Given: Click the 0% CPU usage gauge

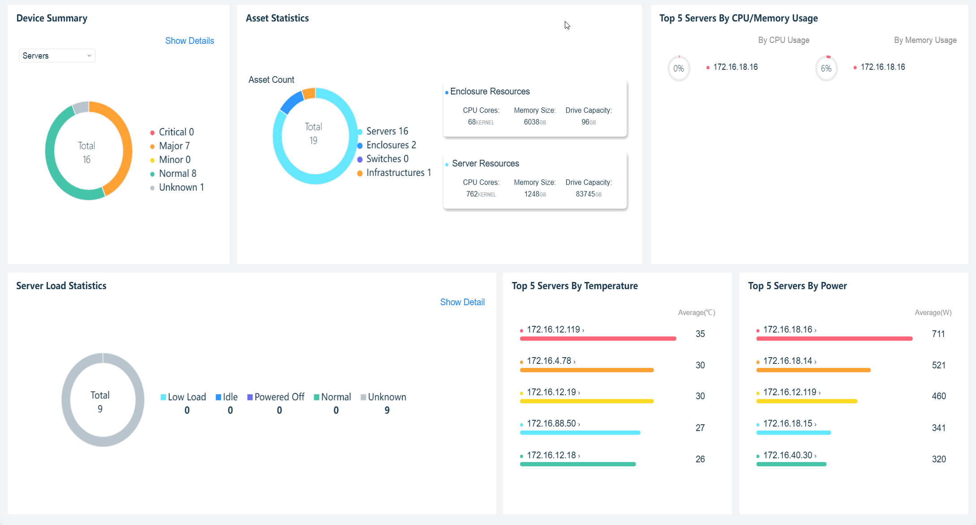Looking at the screenshot, I should click(x=679, y=68).
